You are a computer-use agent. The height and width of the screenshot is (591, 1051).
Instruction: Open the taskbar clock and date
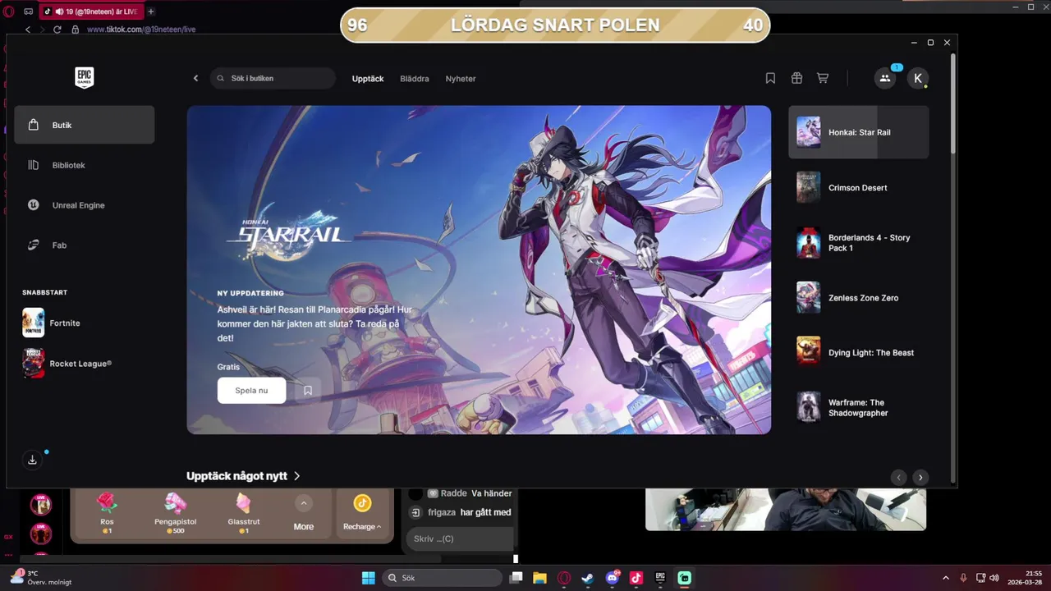(1026, 578)
